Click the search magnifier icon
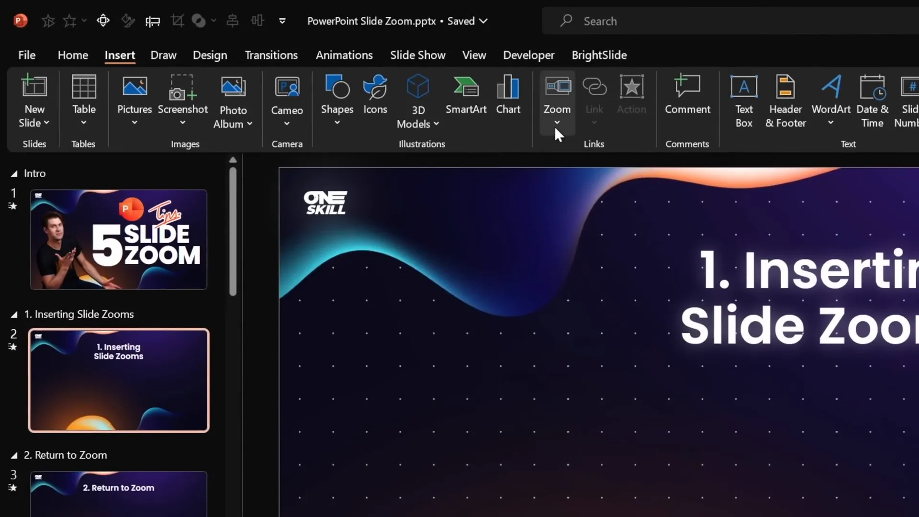 [x=566, y=21]
